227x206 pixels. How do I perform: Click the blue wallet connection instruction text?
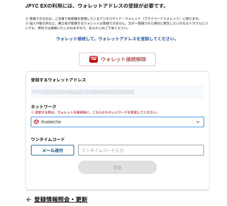point(116,39)
